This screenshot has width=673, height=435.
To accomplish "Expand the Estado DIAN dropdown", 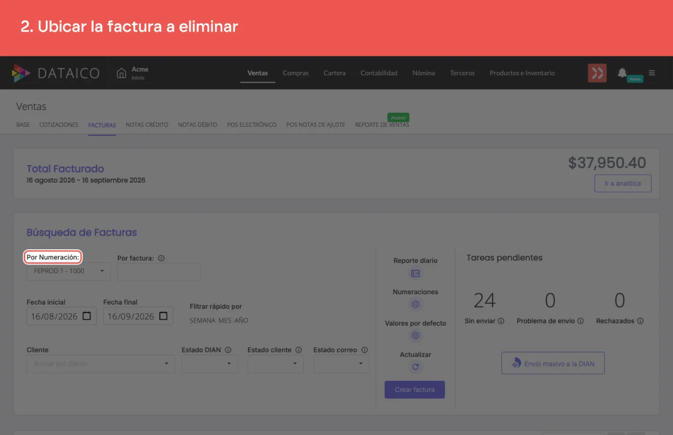I will click(x=210, y=363).
